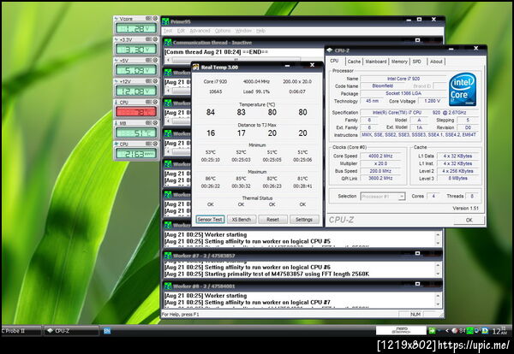Image resolution: width=514 pixels, height=354 pixels.
Task: Switch to the SPD tab in CPU-Z
Action: point(417,62)
